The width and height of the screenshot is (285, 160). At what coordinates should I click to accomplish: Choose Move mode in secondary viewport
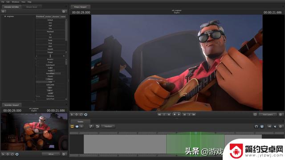8,154
